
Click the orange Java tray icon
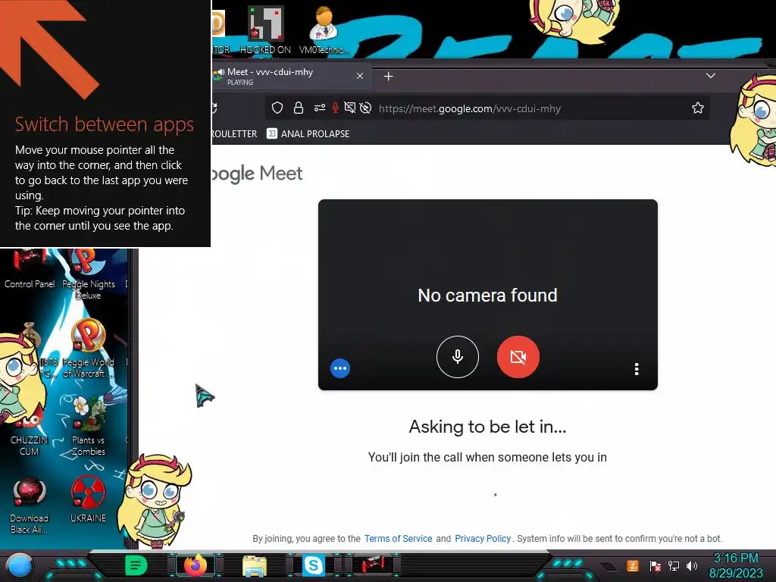633,565
